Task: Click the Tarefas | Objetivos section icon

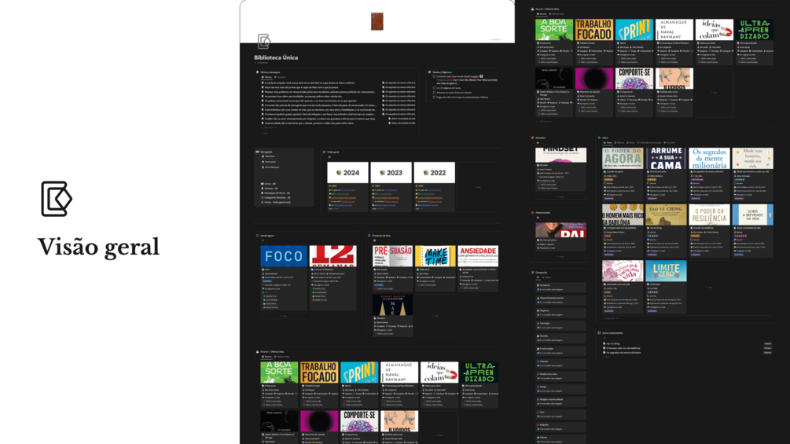Action: point(430,72)
